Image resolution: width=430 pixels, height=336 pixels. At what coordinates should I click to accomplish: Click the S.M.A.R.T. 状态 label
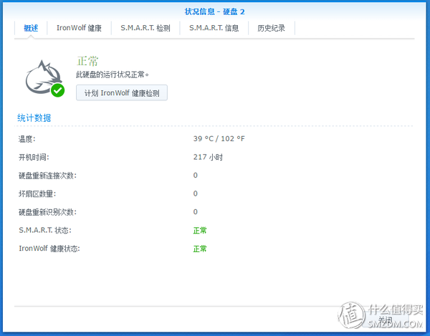[x=45, y=231]
